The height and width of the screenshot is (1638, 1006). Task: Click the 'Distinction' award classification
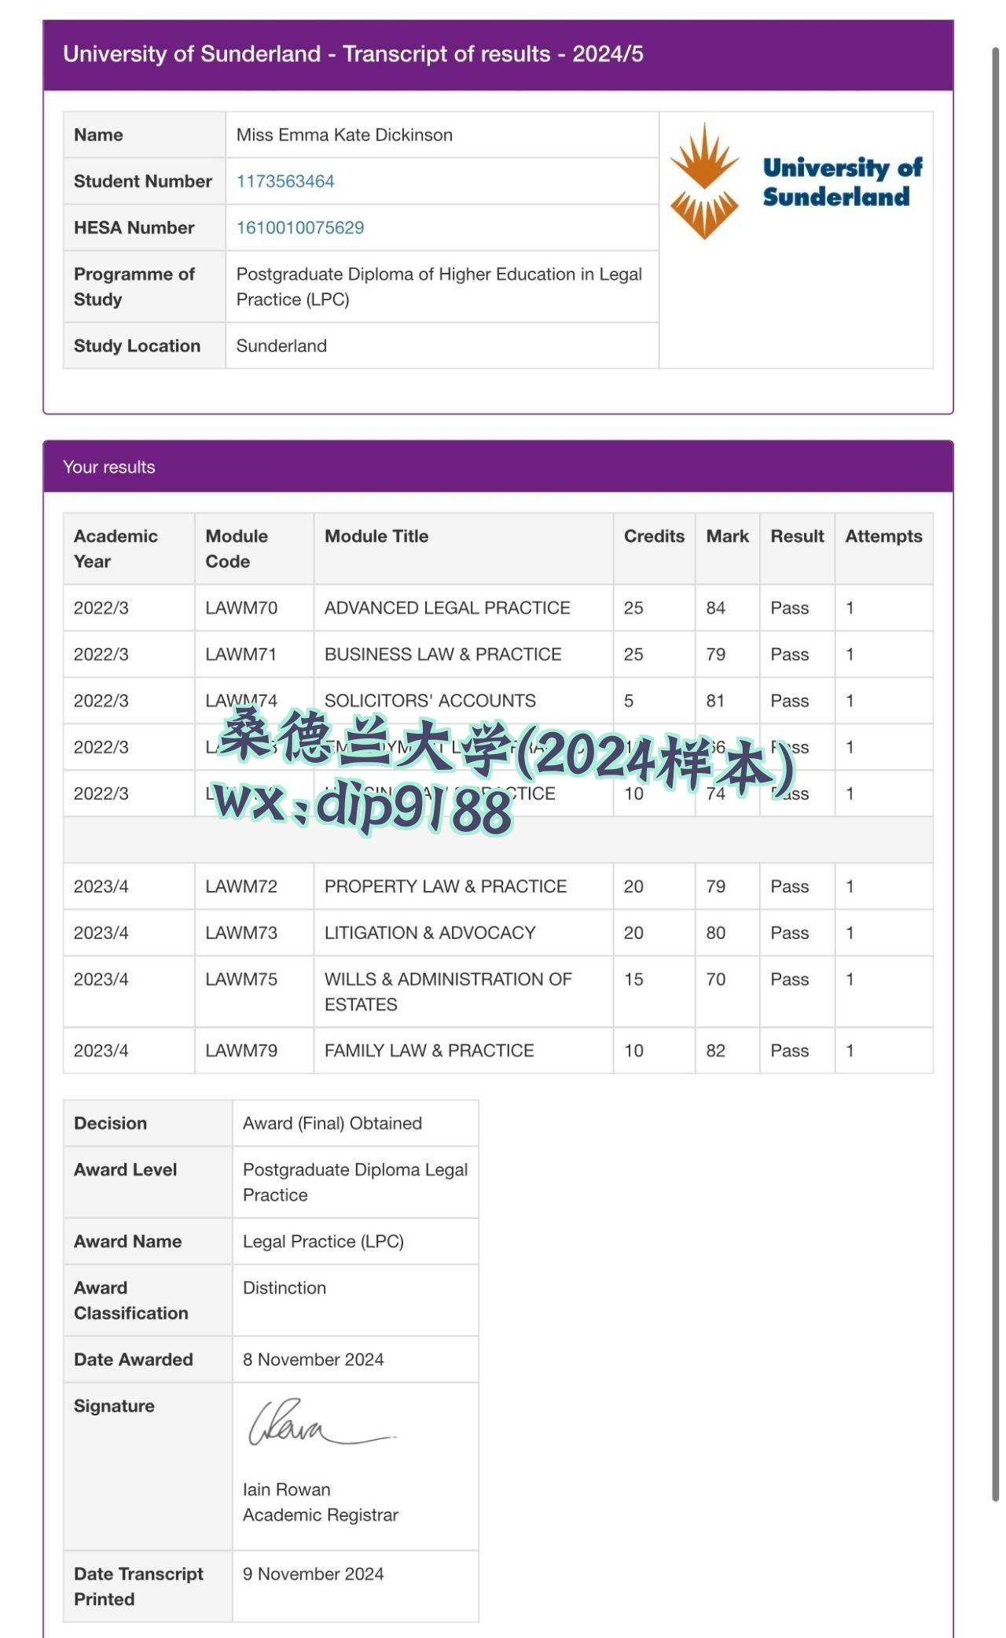285,1288
